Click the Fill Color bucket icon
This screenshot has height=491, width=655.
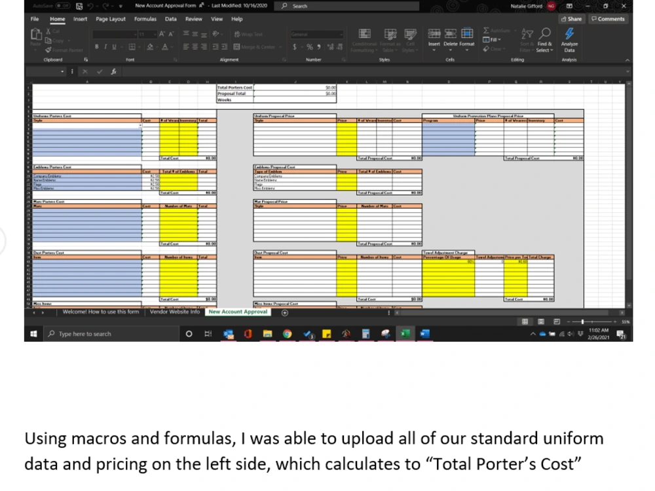pos(150,46)
